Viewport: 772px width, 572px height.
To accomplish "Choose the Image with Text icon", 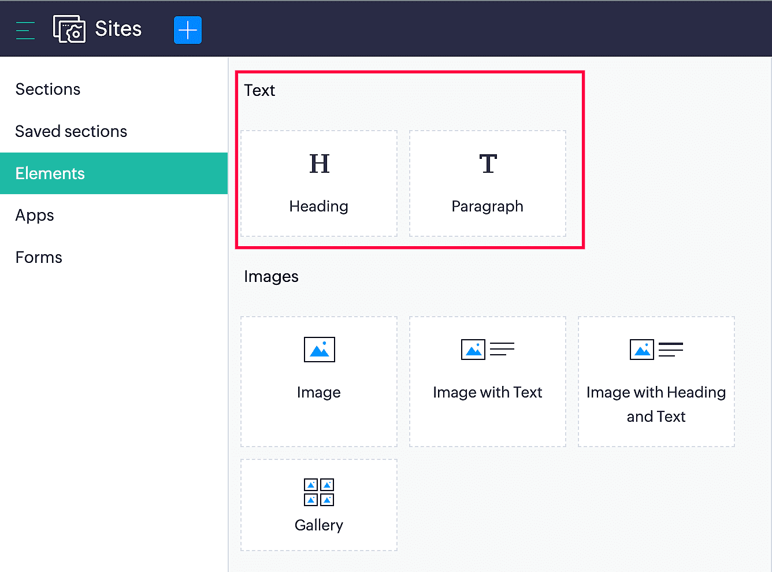I will click(488, 350).
